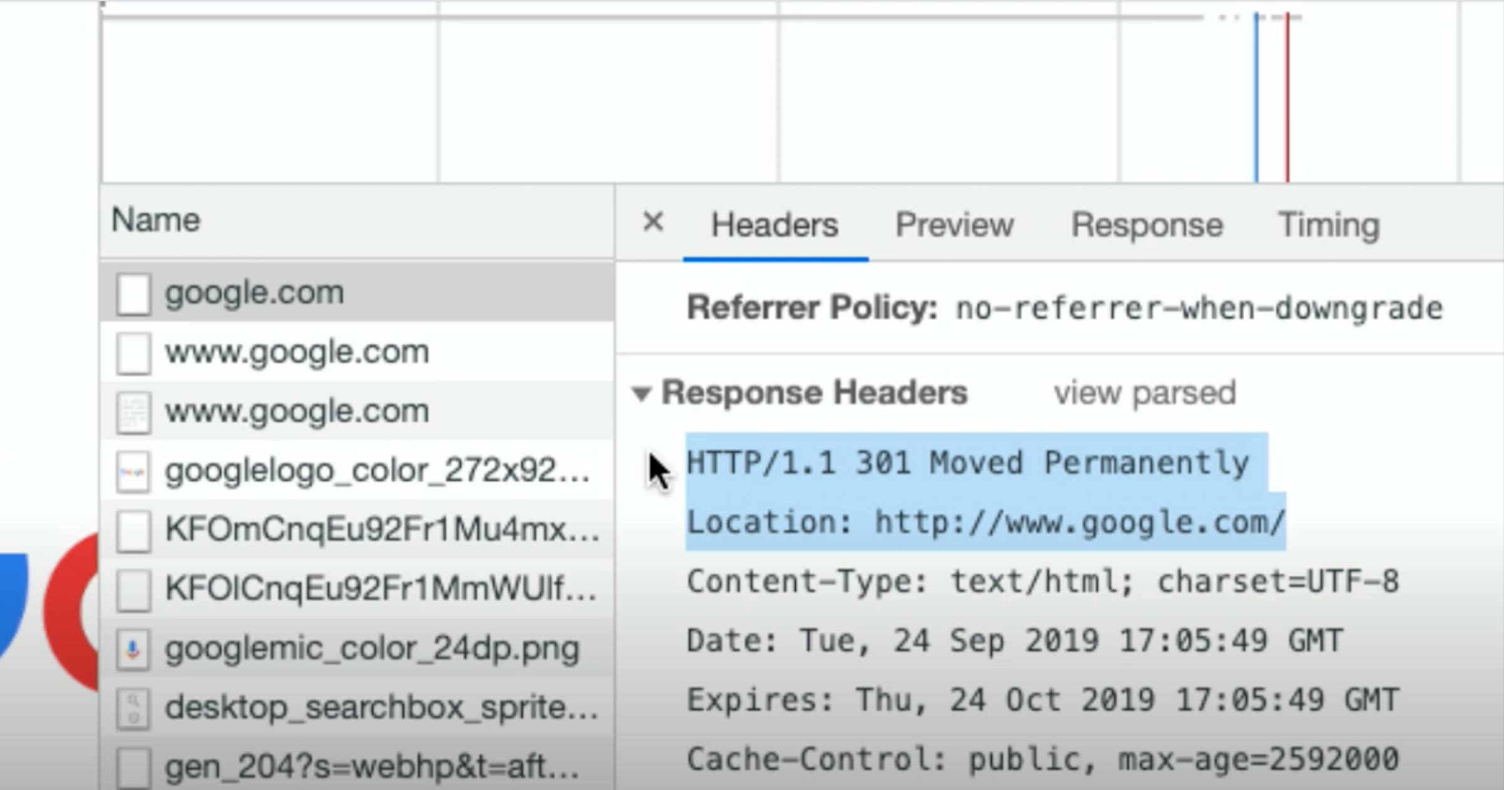Click the google.com document file icon

pyautogui.click(x=133, y=294)
